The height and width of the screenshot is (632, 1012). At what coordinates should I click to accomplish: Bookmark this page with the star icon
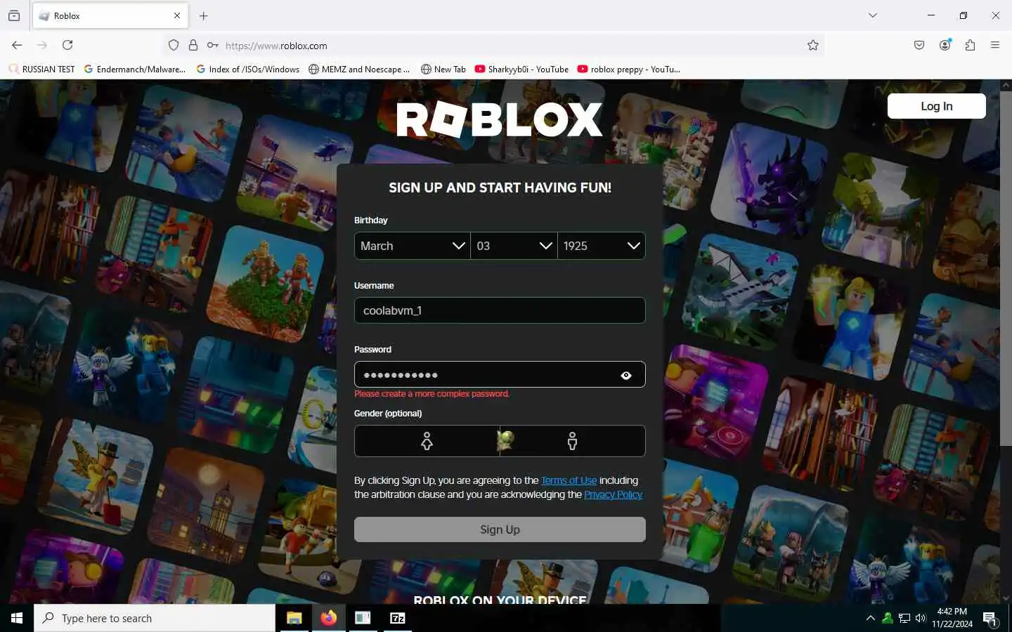click(x=813, y=46)
